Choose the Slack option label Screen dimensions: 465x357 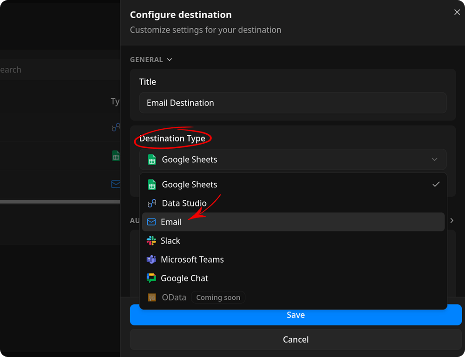(170, 241)
